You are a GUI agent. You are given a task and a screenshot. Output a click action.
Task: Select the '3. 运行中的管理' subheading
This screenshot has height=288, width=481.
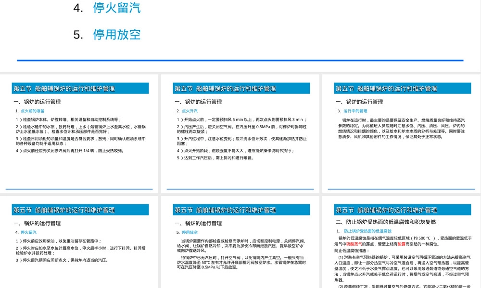click(352, 111)
